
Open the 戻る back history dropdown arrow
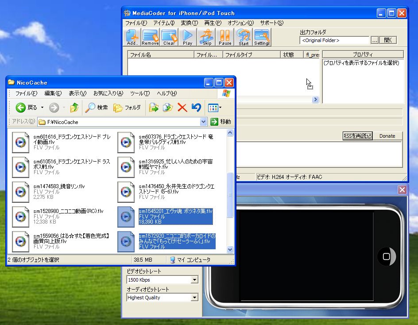coord(42,108)
